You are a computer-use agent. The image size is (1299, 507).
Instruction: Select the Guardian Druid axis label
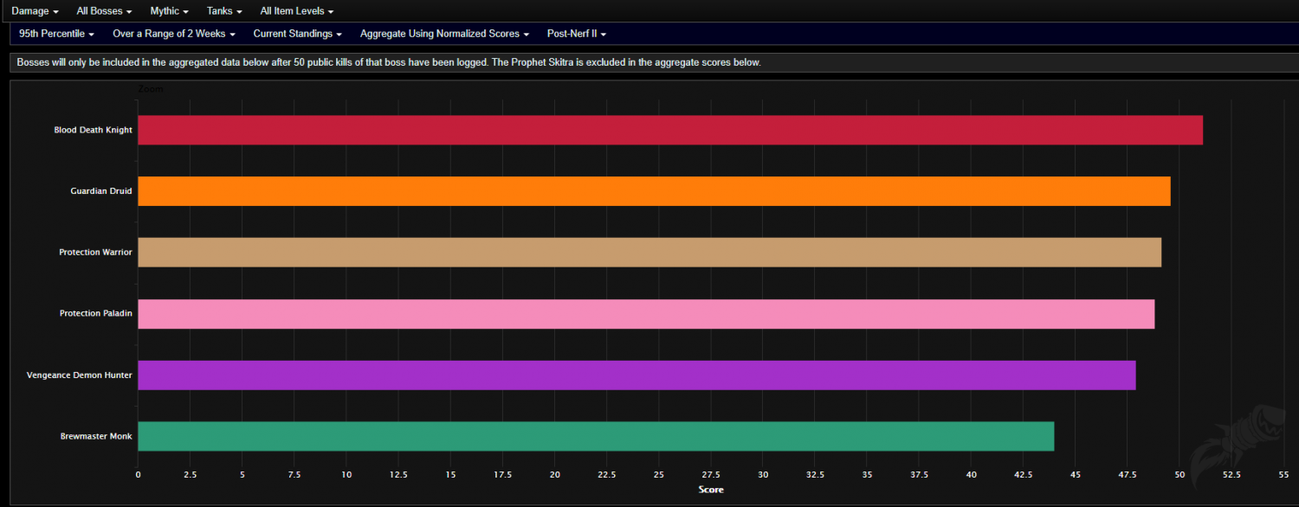pos(101,191)
